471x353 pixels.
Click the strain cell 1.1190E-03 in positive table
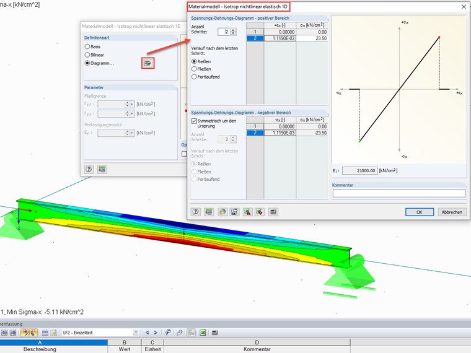point(280,38)
